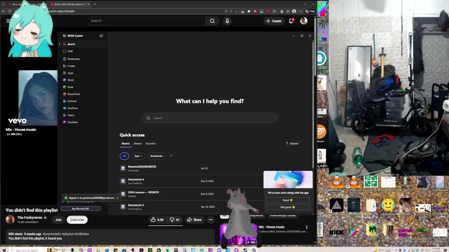The height and width of the screenshot is (252, 449).
Task: Open Discord from the taskbar
Action: [219, 250]
